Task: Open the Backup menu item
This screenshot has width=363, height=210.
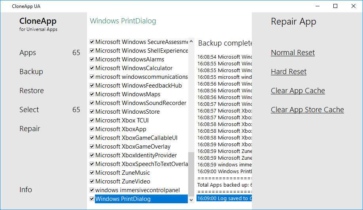Action: [x=31, y=72]
